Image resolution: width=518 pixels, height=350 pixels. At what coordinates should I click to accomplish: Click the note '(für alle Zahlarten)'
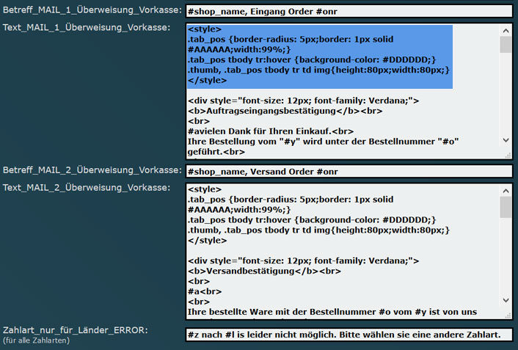37,340
